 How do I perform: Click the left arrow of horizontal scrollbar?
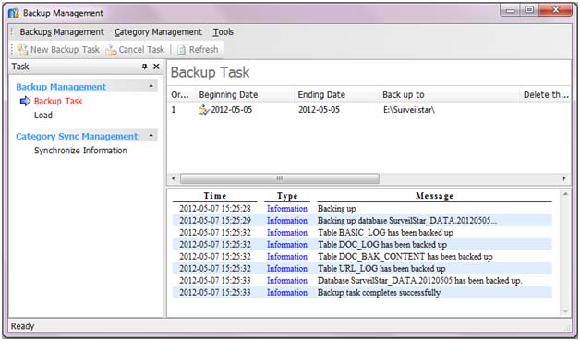coord(173,178)
